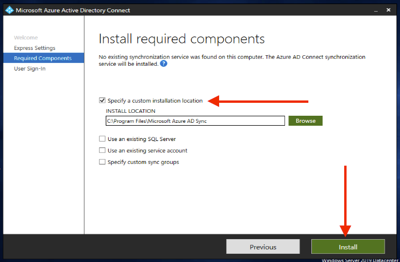This screenshot has height=262, width=400.
Task: Click the Install Location path field
Action: [x=195, y=120]
